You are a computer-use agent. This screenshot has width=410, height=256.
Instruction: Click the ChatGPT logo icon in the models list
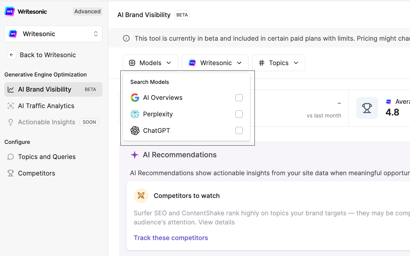pyautogui.click(x=135, y=131)
